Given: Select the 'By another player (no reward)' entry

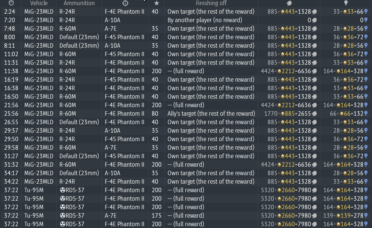Looking at the screenshot, I should coord(205,20).
